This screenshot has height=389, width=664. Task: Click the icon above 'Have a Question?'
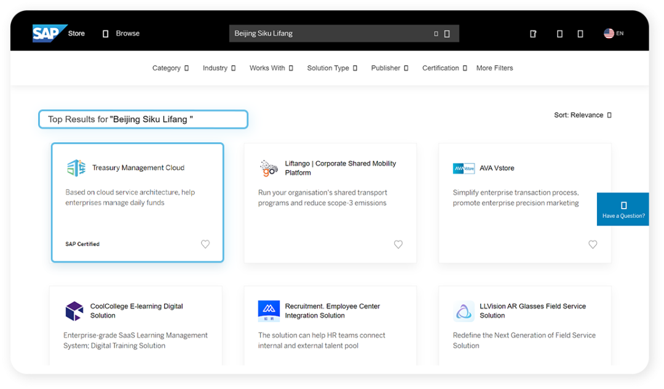pyautogui.click(x=624, y=206)
